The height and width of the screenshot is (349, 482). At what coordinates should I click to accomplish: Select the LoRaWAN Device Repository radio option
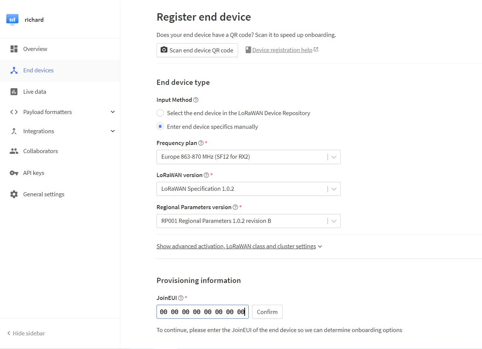160,113
